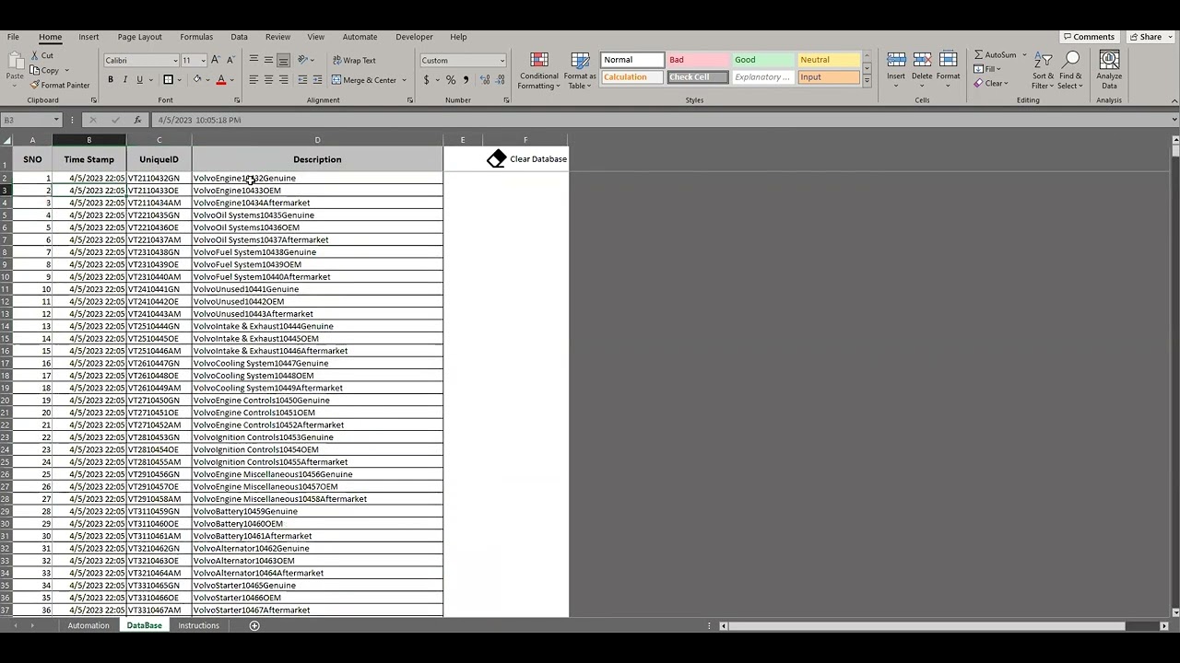
Task: Open Format as Table dropdown
Action: pos(580,71)
